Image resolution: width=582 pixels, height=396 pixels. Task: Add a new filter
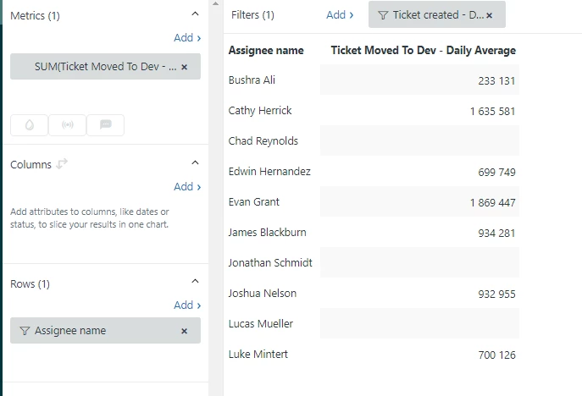pyautogui.click(x=340, y=15)
